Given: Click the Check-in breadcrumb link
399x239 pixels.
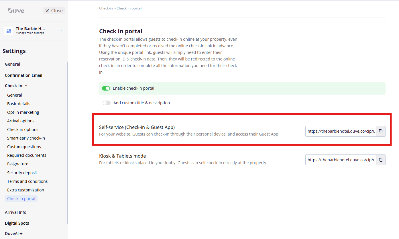Looking at the screenshot, I should pos(106,8).
